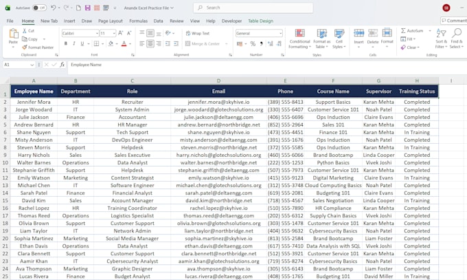This screenshot has height=280, width=467.
Task: Set Bottom Align for cell contents
Action: 159,33
